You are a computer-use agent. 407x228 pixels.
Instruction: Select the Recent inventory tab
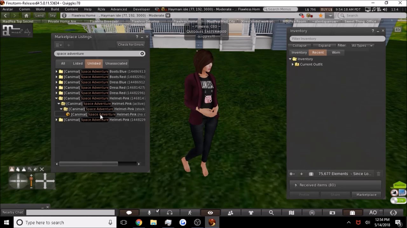(318, 53)
